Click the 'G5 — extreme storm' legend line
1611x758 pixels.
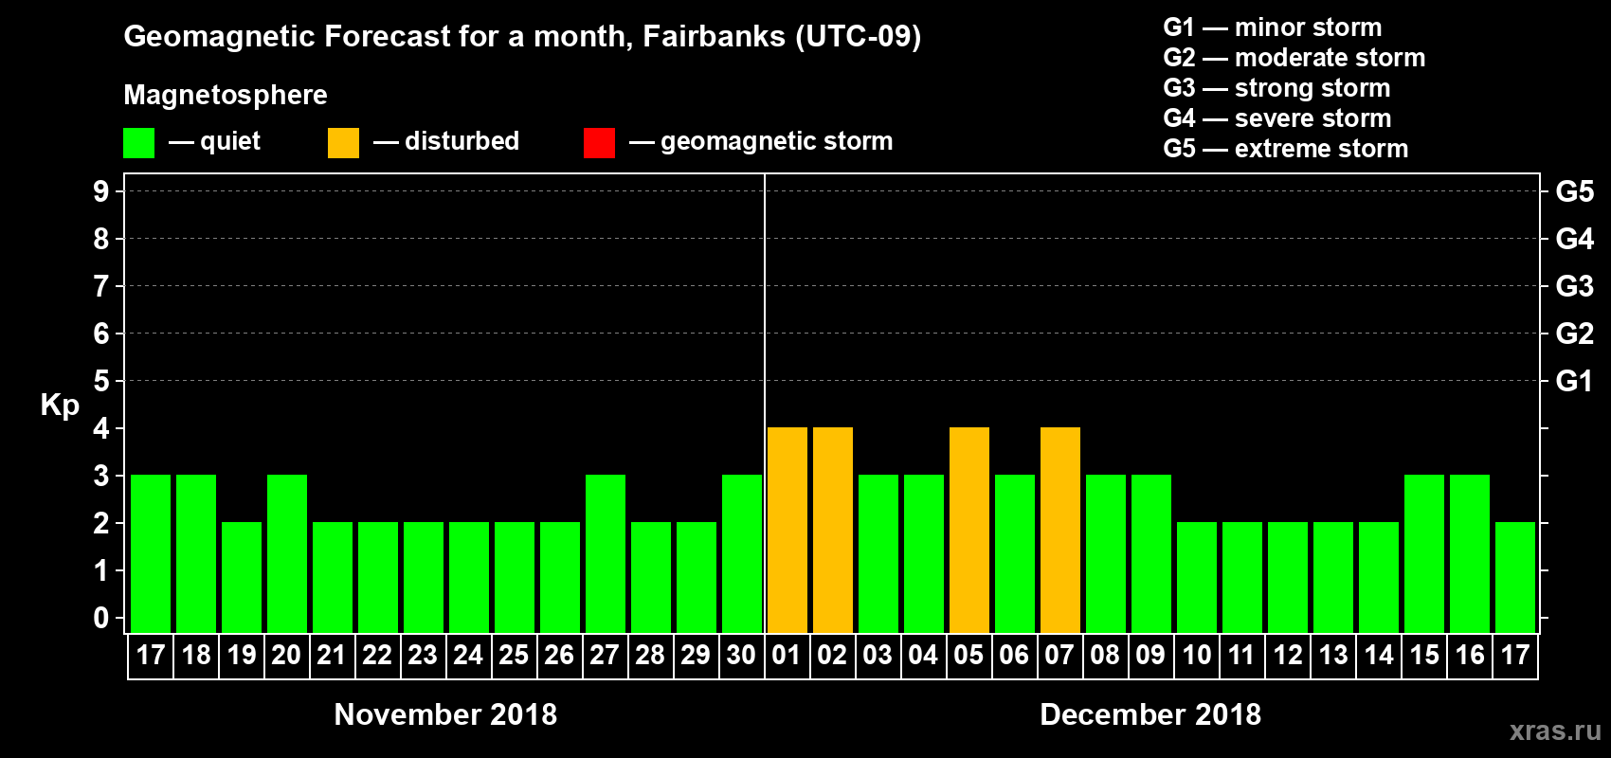tap(1286, 149)
